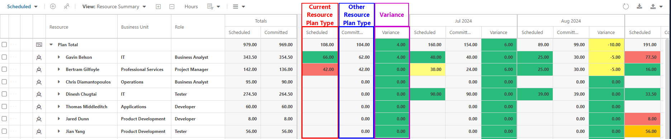
Task: Select the Jian Yang row checkbox
Action: pyautogui.click(x=4, y=131)
